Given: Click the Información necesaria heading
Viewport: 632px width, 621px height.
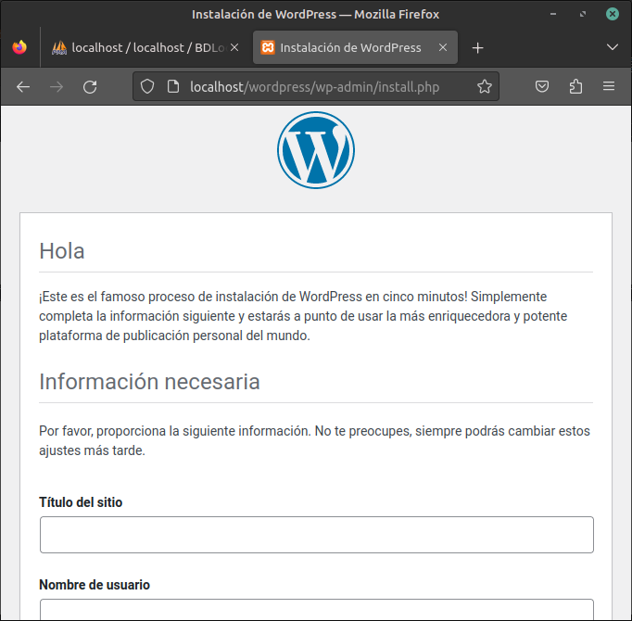Looking at the screenshot, I should pos(149,382).
